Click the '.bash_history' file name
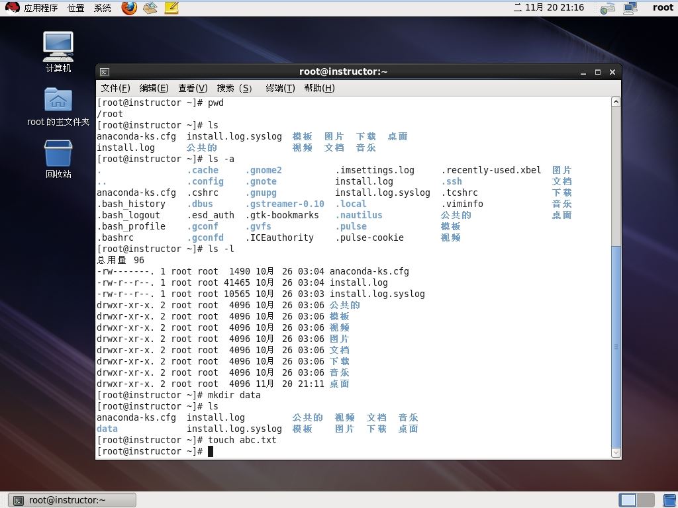Viewport: 678px width, 508px height. click(131, 204)
